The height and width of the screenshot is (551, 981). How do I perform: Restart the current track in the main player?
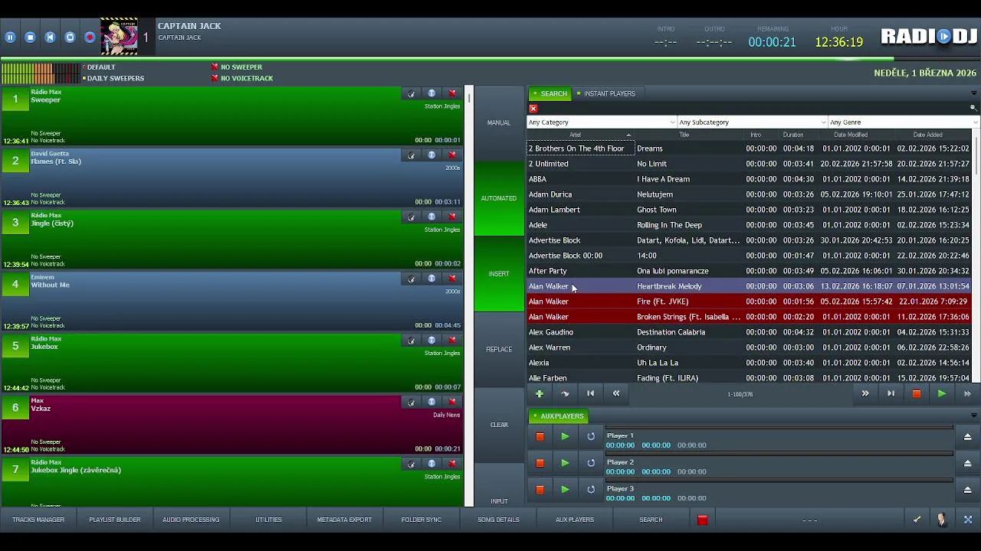(50, 37)
